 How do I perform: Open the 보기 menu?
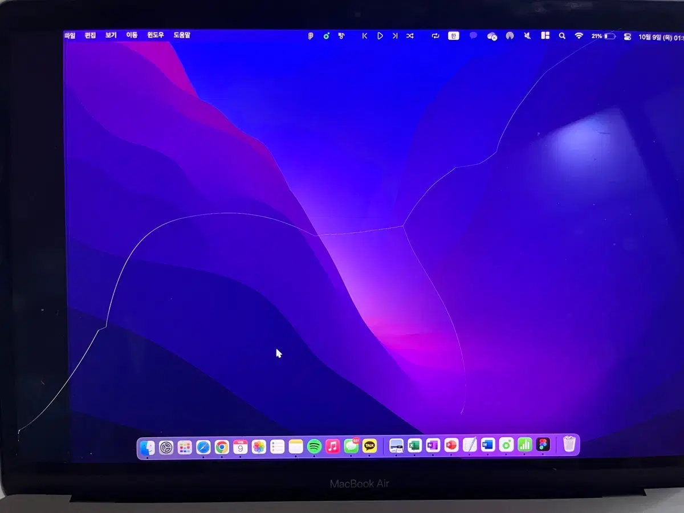(111, 35)
